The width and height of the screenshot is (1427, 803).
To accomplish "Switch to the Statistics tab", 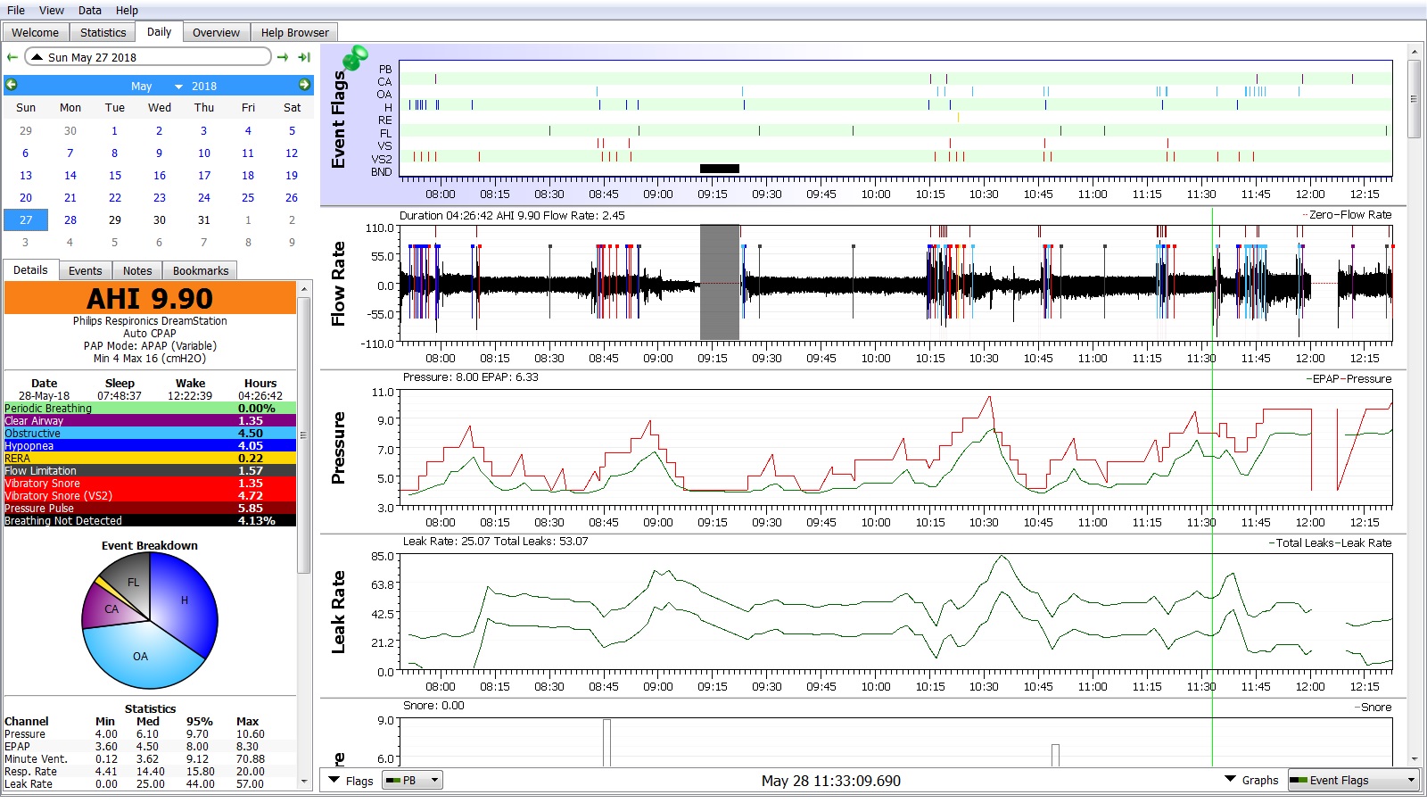I will click(103, 32).
